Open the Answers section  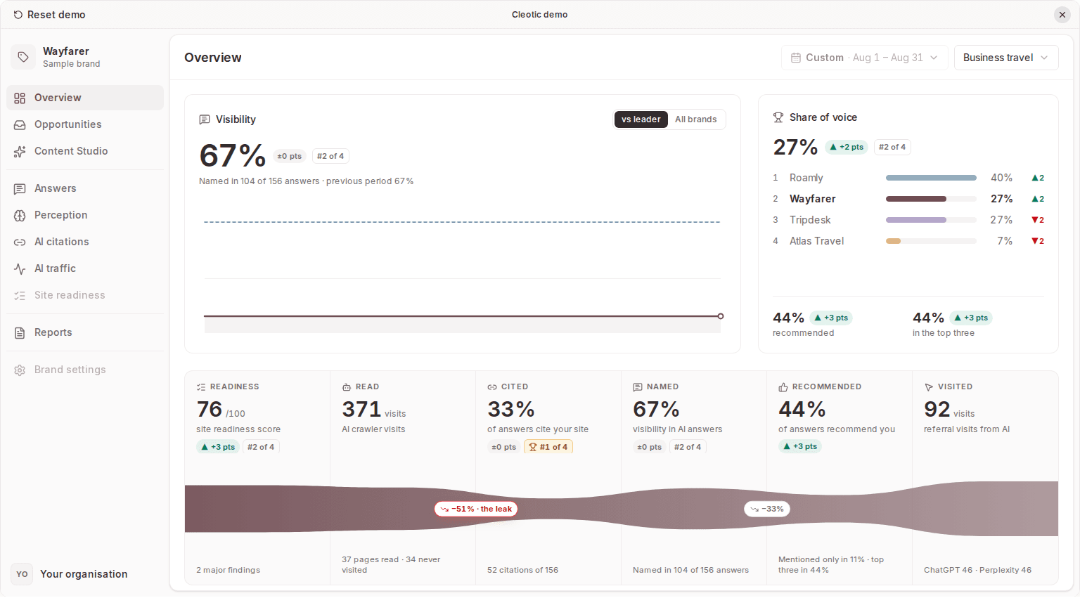[85, 188]
